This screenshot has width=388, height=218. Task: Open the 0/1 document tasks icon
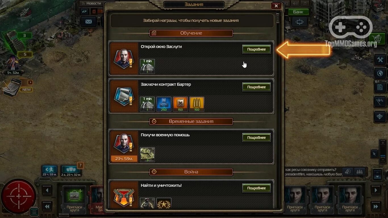(380, 87)
